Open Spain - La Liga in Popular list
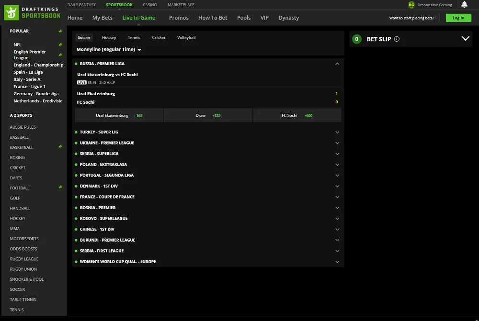This screenshot has height=321, width=479. [x=28, y=72]
